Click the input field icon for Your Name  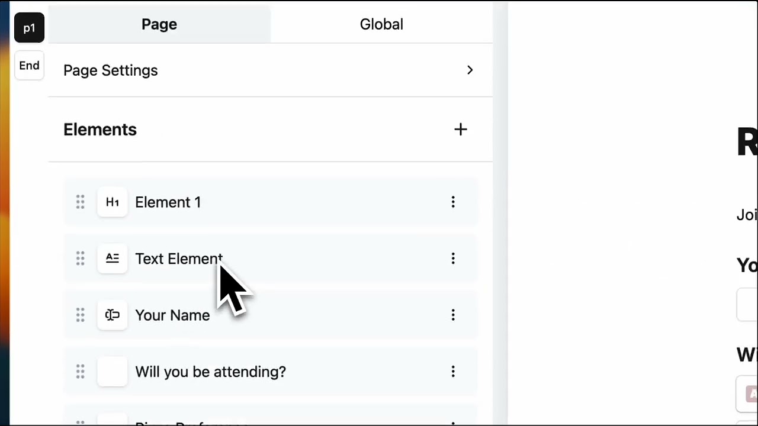(x=113, y=315)
